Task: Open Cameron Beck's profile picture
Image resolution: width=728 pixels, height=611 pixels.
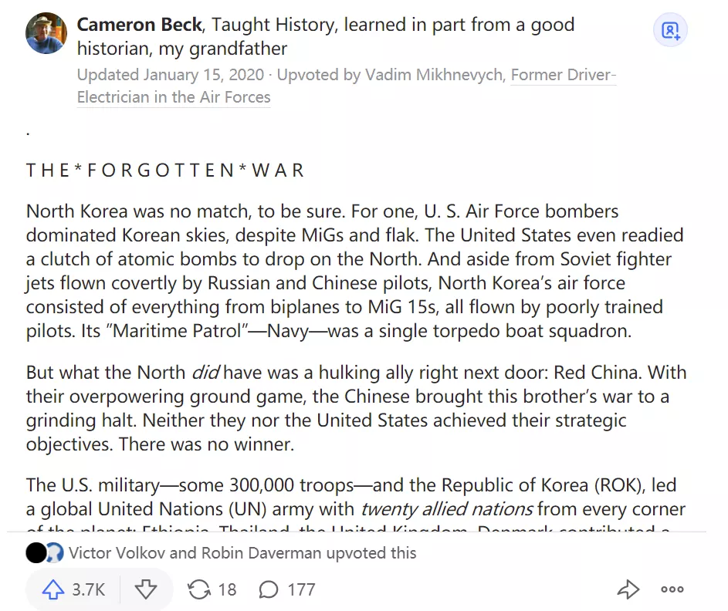Action: coord(46,32)
